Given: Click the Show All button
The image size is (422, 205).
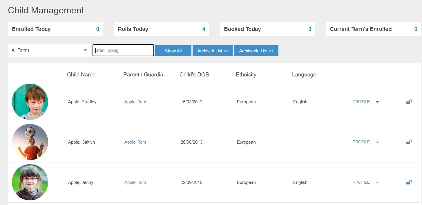Looking at the screenshot, I should (173, 51).
